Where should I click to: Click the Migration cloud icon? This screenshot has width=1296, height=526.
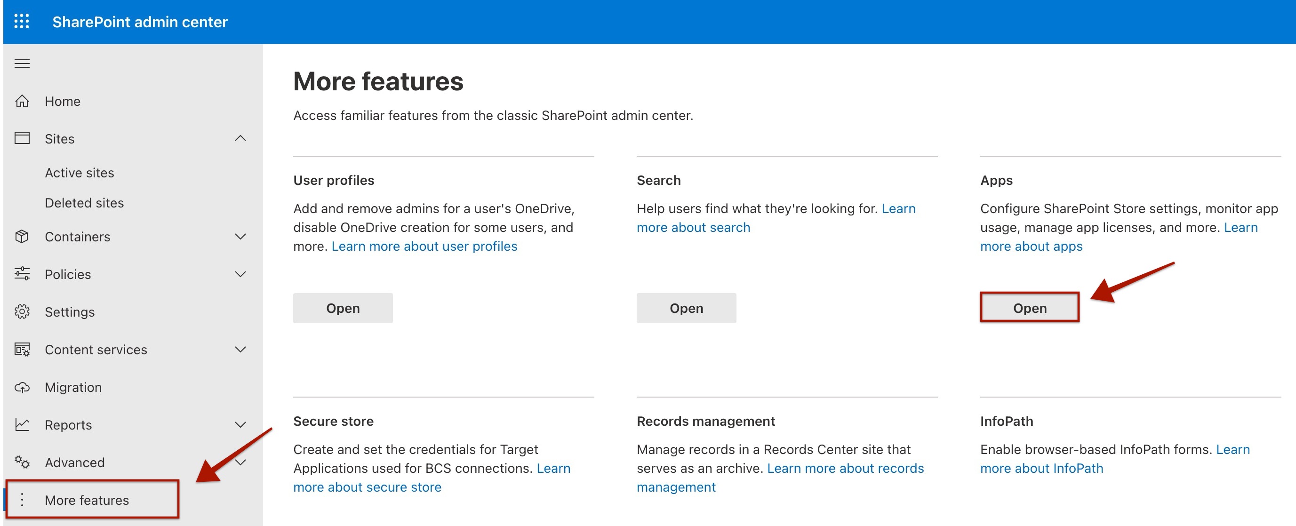pos(22,387)
